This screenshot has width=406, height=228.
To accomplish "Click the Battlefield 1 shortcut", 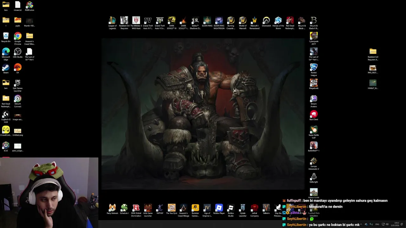I will (x=314, y=147).
